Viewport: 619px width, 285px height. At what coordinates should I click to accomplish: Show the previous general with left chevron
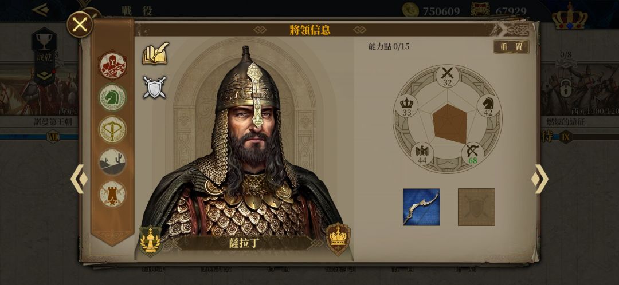[x=79, y=179]
